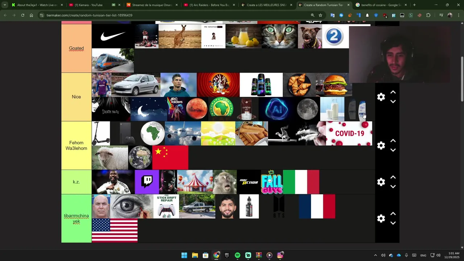The height and width of the screenshot is (261, 464).
Task: Click the k.z. tier label
Action: pos(76,182)
